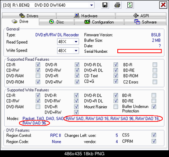Toggle DVD-RAM read feature checkbox
Viewport: 169px width, 157px height.
pyautogui.click(x=38, y=76)
